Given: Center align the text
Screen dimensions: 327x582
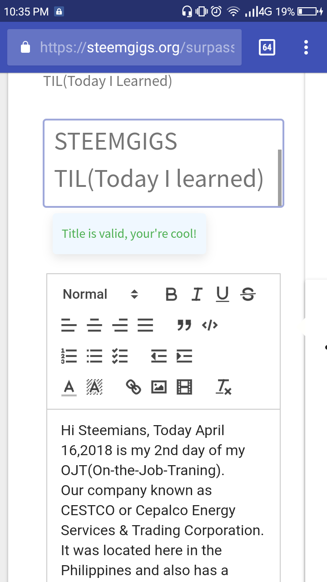Looking at the screenshot, I should click(x=94, y=325).
